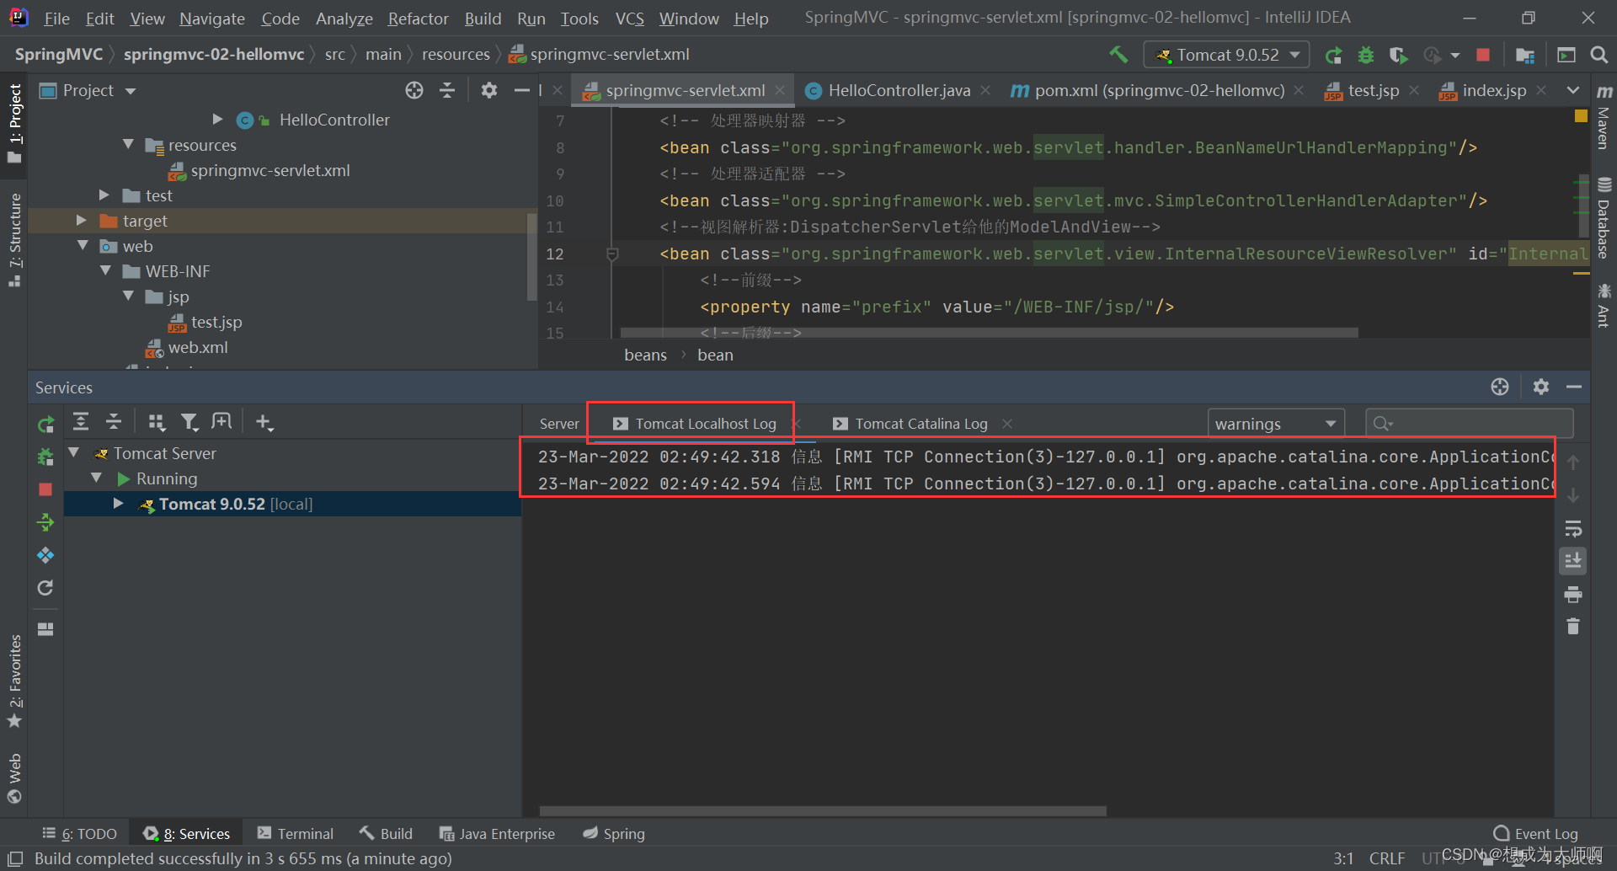Rerun Tomcat server in Services sidebar
The width and height of the screenshot is (1617, 871).
pos(45,425)
